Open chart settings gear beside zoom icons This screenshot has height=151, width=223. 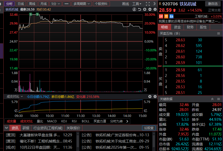pyautogui.click(x=155, y=9)
